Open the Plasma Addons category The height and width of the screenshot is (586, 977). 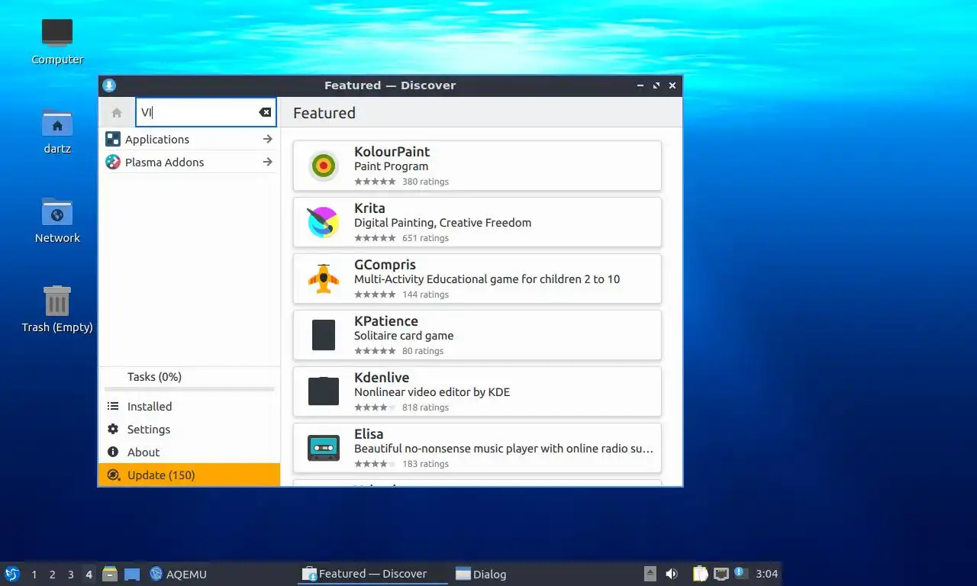(x=189, y=162)
